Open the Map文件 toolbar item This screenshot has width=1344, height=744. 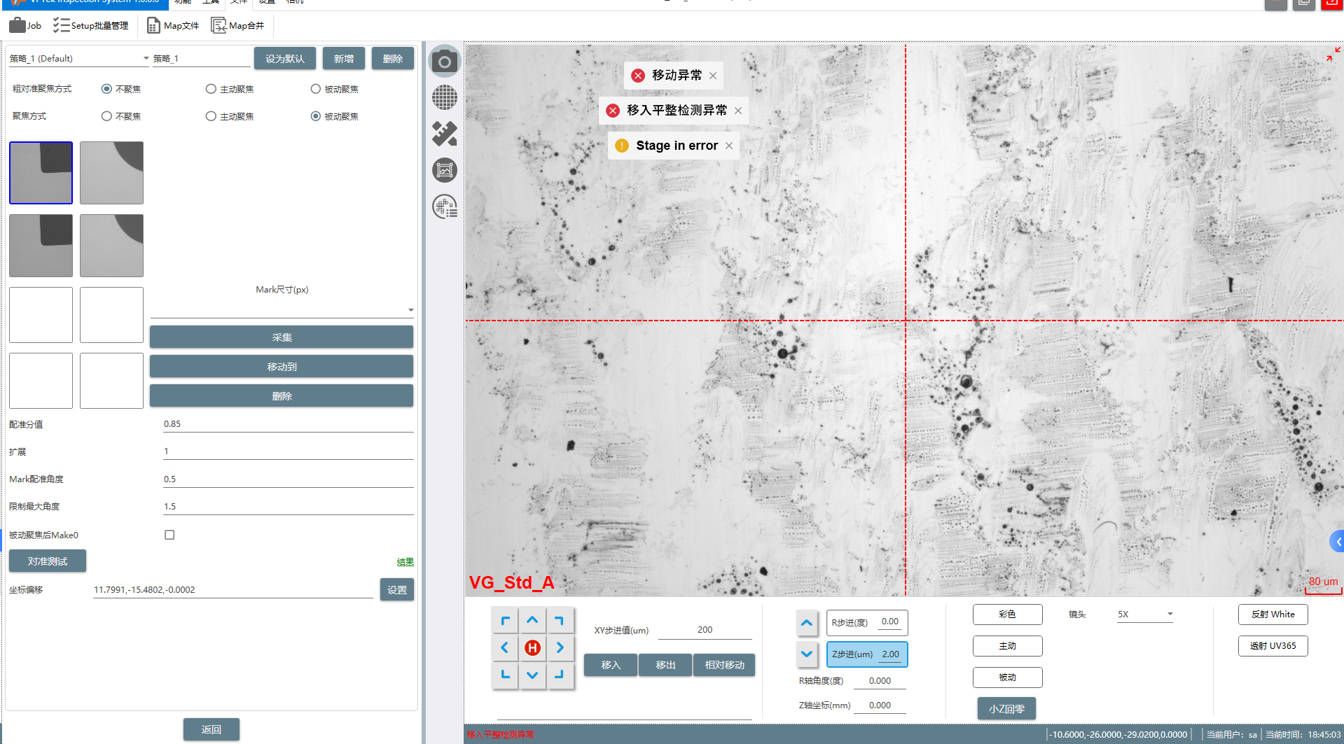coord(173,26)
